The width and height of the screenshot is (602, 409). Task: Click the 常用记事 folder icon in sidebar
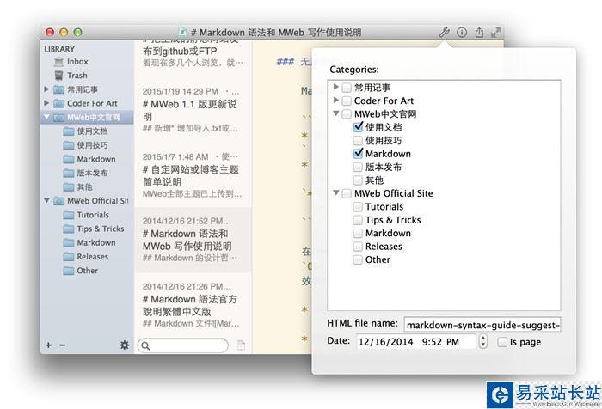tap(58, 89)
